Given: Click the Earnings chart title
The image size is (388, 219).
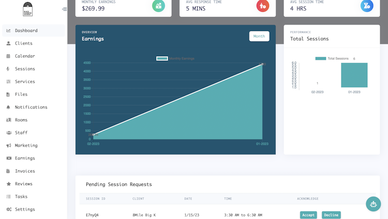Looking at the screenshot, I should [x=93, y=39].
